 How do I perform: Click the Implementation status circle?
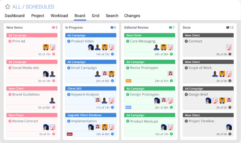[x=69, y=121]
